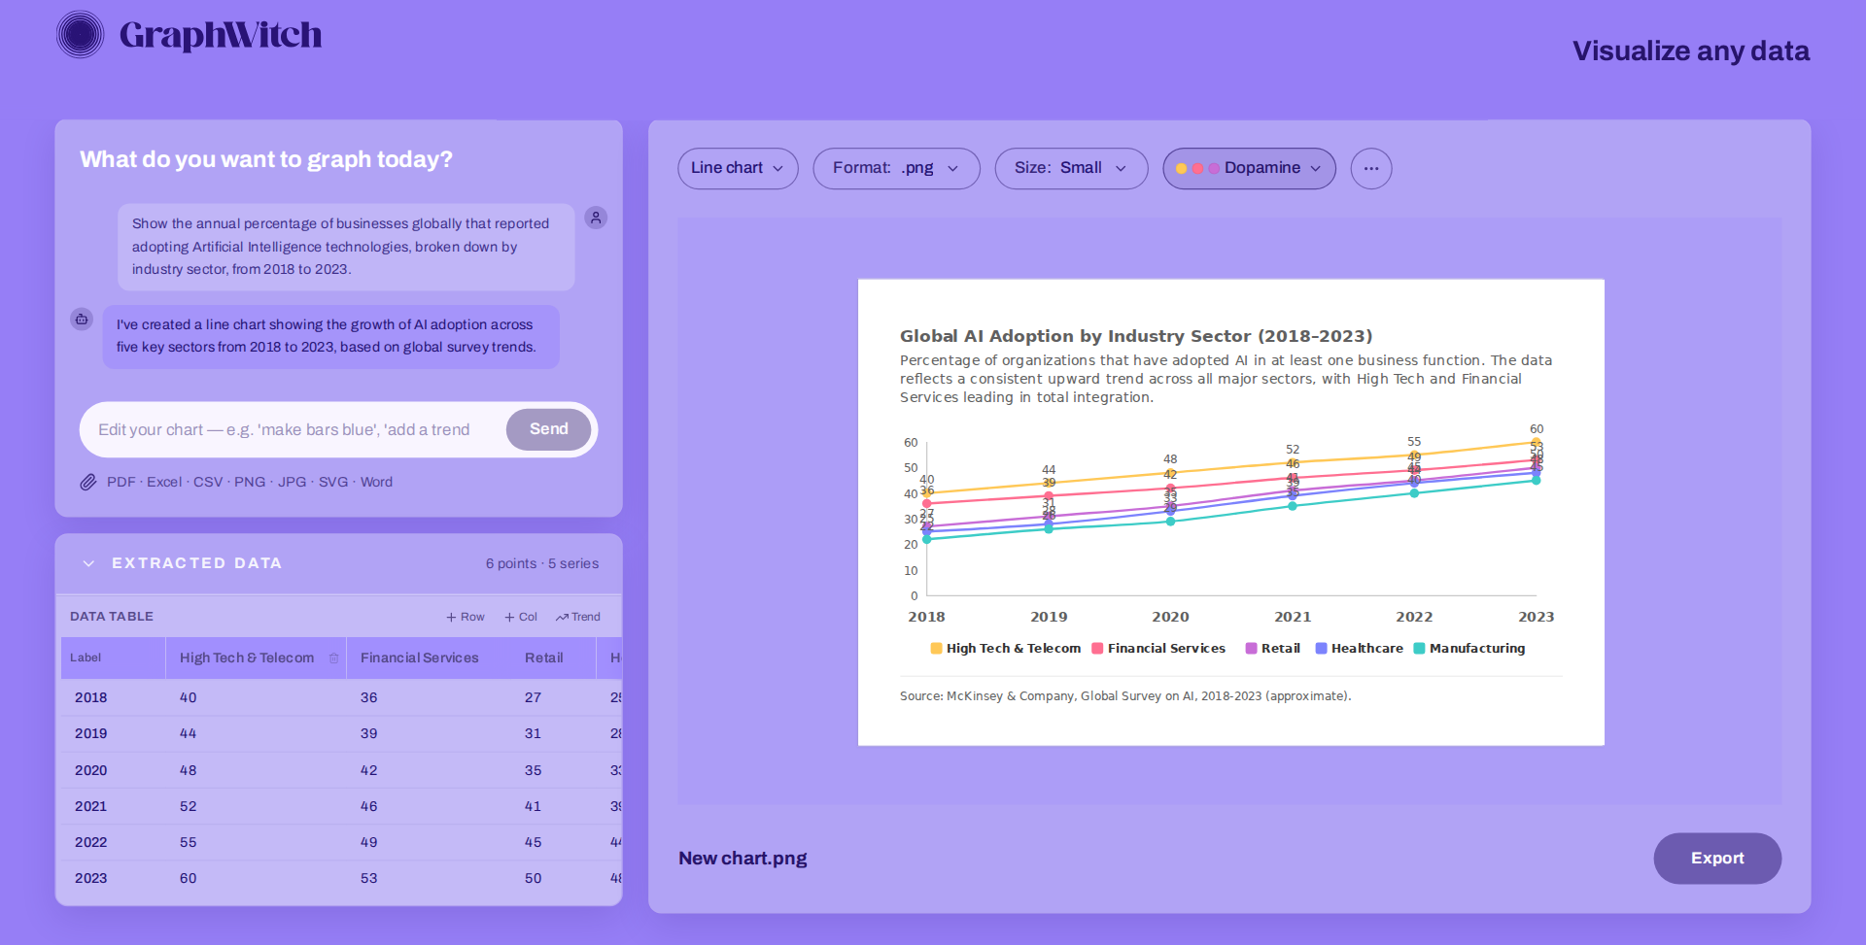Send the chart edit request

point(549,429)
